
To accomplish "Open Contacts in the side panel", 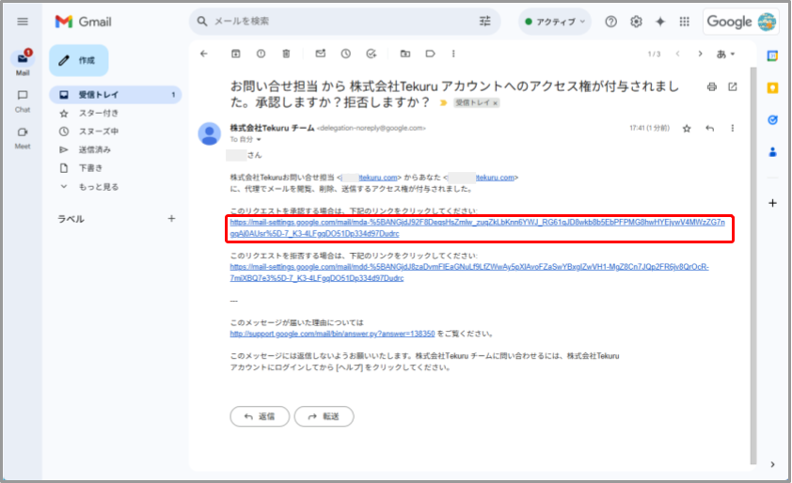I will (772, 152).
